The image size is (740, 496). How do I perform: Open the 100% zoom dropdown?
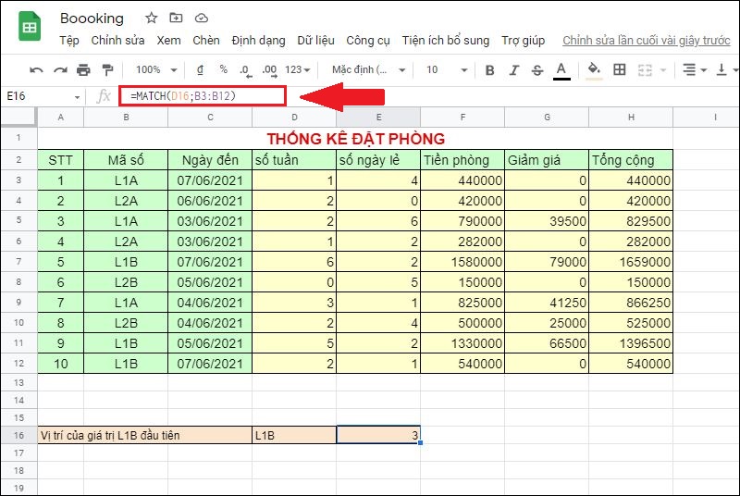click(x=154, y=70)
